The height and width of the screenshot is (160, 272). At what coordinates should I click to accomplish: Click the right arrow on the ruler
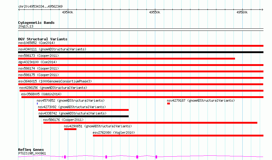263,9
